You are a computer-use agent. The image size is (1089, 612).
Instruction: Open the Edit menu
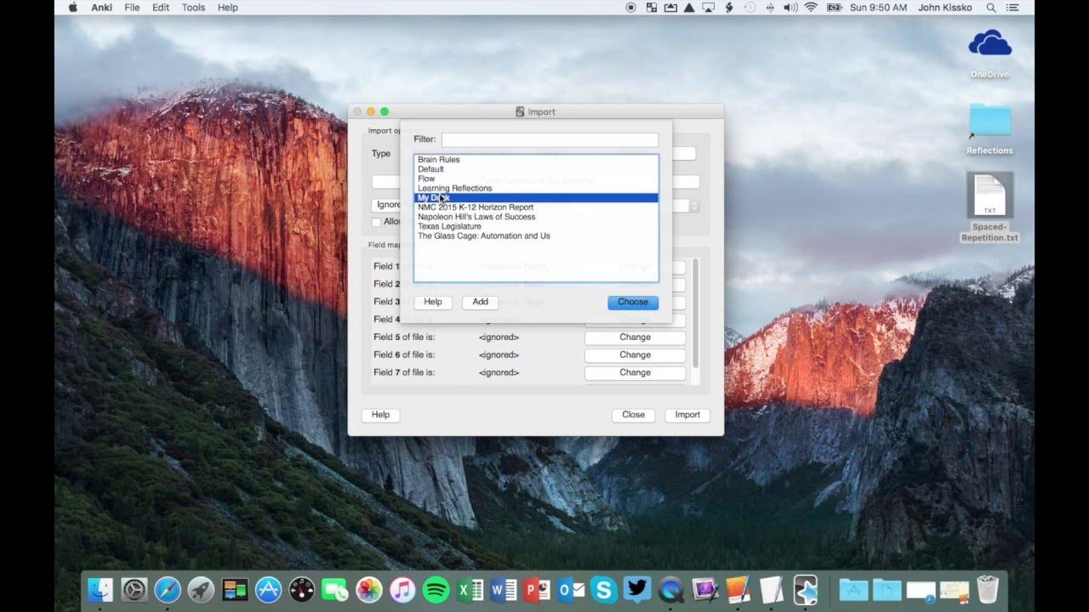point(161,8)
